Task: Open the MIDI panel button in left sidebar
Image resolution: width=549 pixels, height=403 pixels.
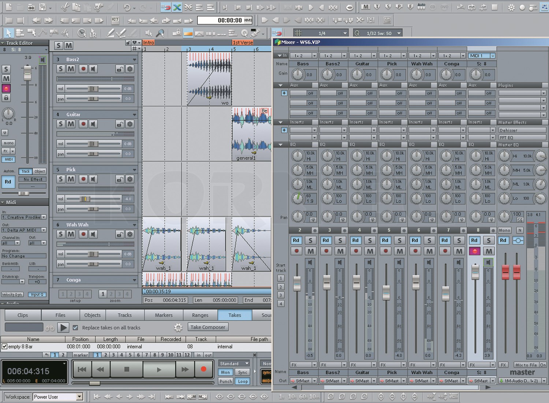Action: pyautogui.click(x=8, y=159)
